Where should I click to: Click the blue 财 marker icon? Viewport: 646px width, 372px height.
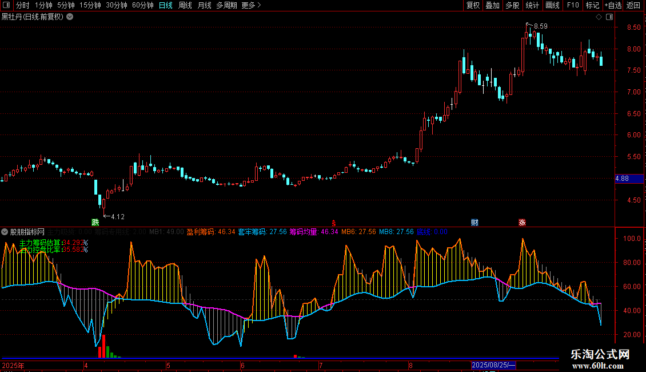474,222
